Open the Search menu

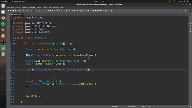[39, 8]
